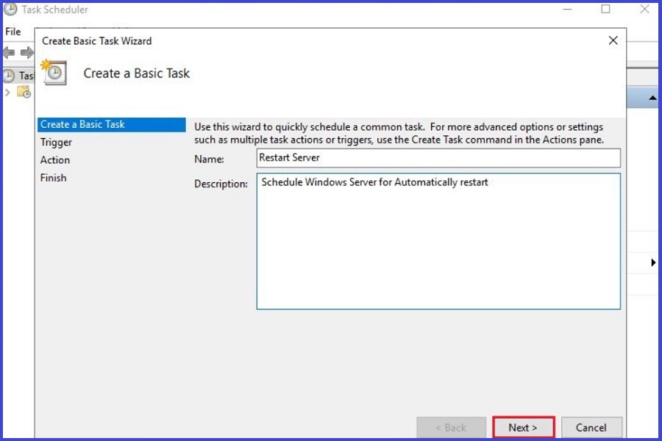Click the back arrow toolbar icon

(x=10, y=52)
